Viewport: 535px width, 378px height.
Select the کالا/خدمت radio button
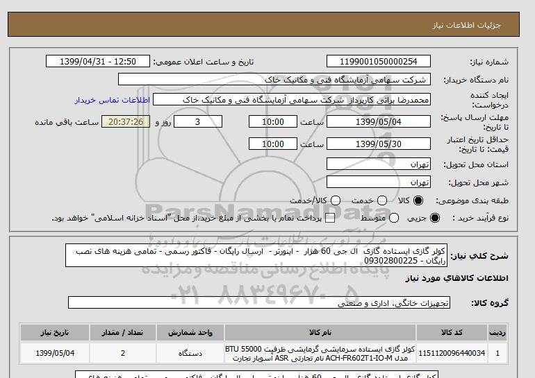tap(336, 200)
